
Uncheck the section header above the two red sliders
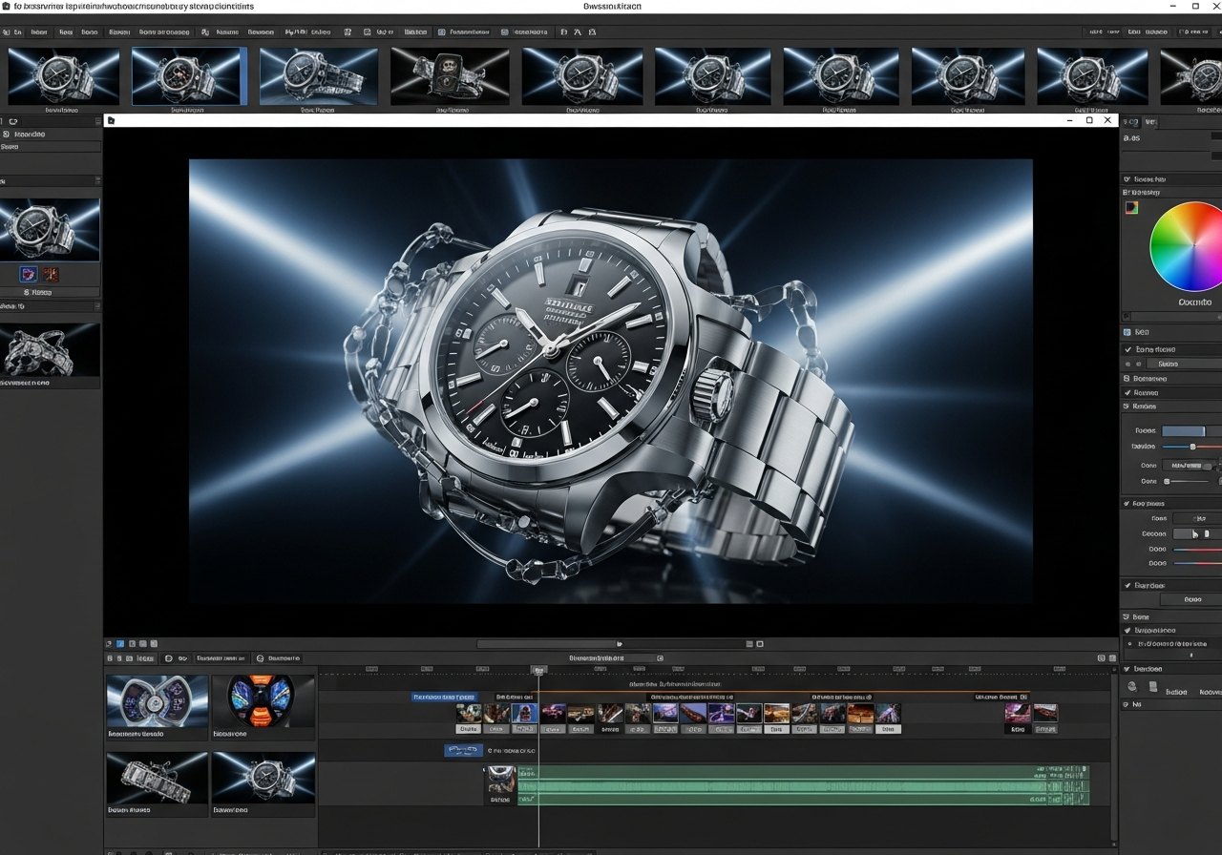pos(1127,504)
